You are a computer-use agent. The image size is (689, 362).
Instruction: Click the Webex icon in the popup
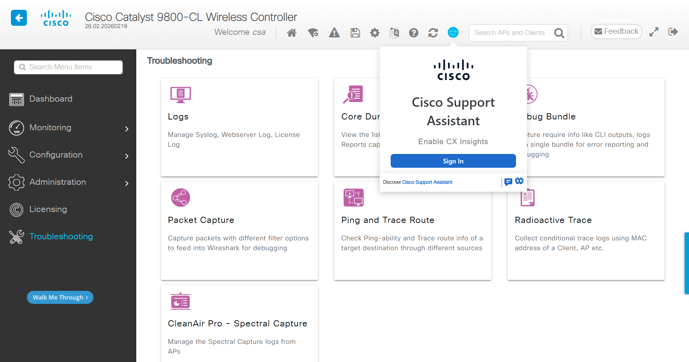(519, 181)
